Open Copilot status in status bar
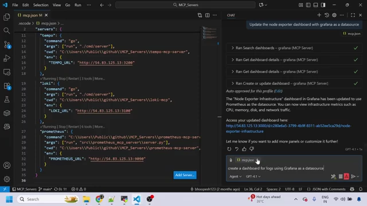 pyautogui.click(x=352, y=189)
